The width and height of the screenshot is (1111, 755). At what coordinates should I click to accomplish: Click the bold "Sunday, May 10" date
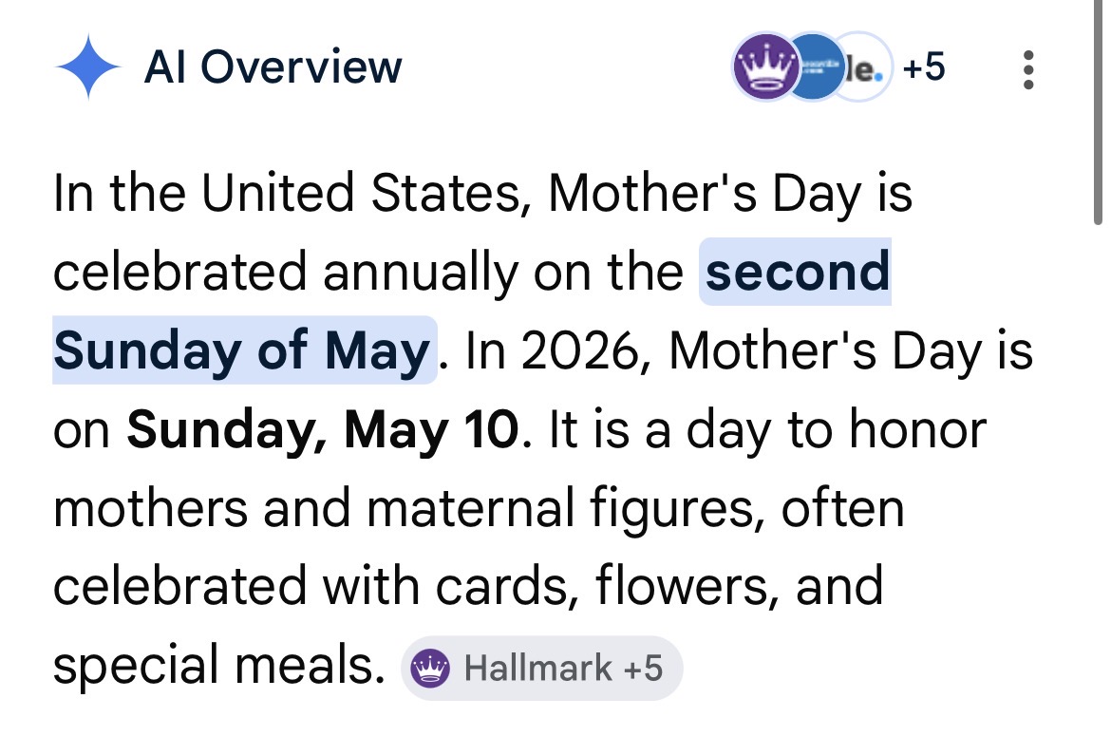pos(323,429)
